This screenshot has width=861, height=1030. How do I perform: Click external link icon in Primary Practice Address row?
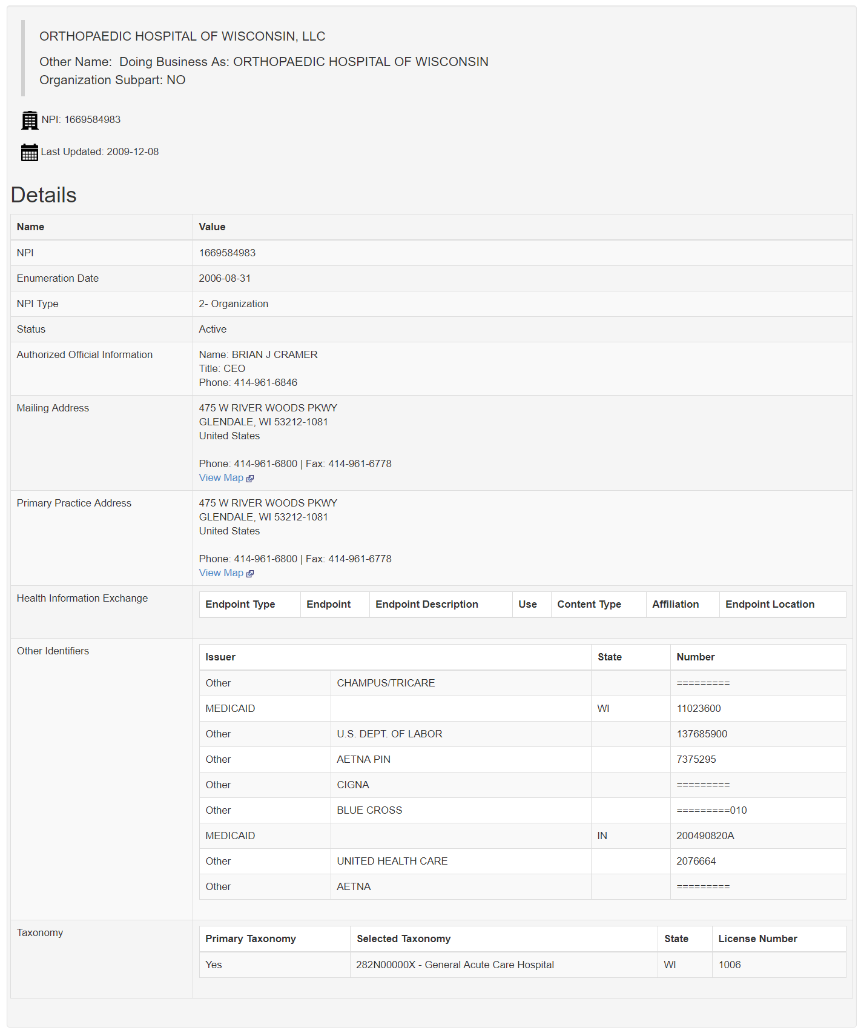tap(250, 574)
